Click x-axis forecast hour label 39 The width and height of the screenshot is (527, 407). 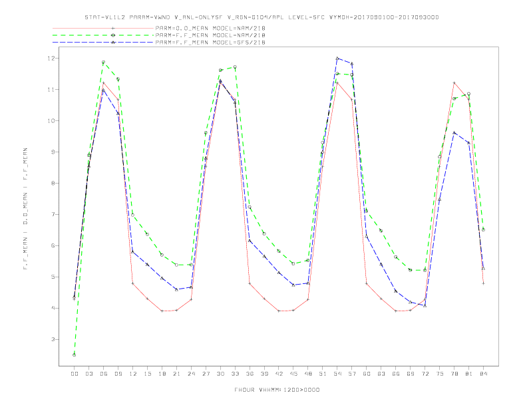(x=264, y=374)
